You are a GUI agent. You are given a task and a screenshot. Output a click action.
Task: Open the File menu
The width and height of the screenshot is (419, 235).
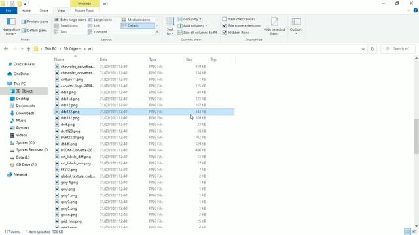(9, 10)
